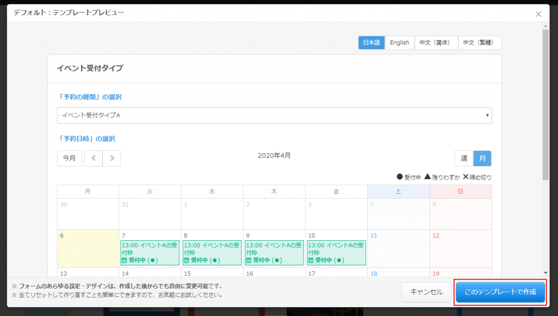Click calendar icon in April 10 event
Image resolution: width=558 pixels, height=316 pixels.
pyautogui.click(x=311, y=260)
